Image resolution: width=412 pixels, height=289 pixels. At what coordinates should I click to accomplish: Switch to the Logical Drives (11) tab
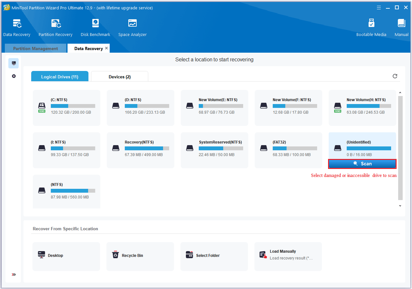pyautogui.click(x=60, y=76)
